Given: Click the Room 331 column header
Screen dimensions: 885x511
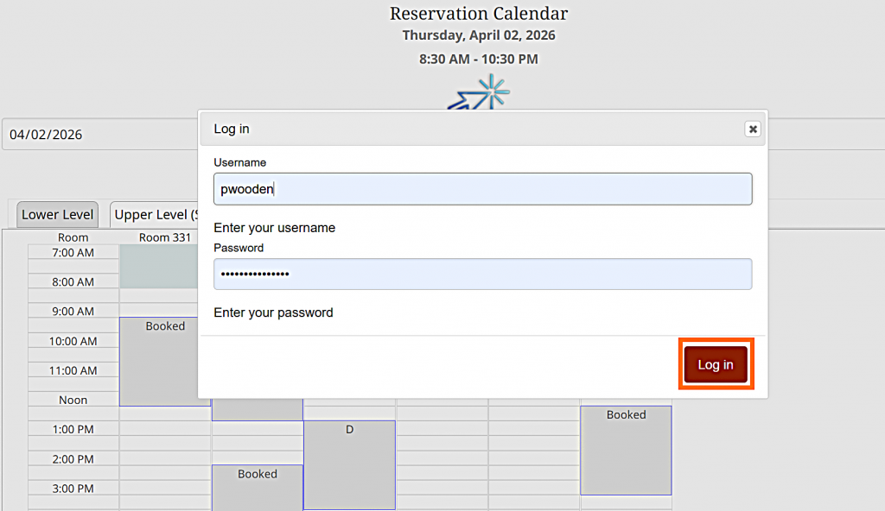Looking at the screenshot, I should tap(165, 237).
